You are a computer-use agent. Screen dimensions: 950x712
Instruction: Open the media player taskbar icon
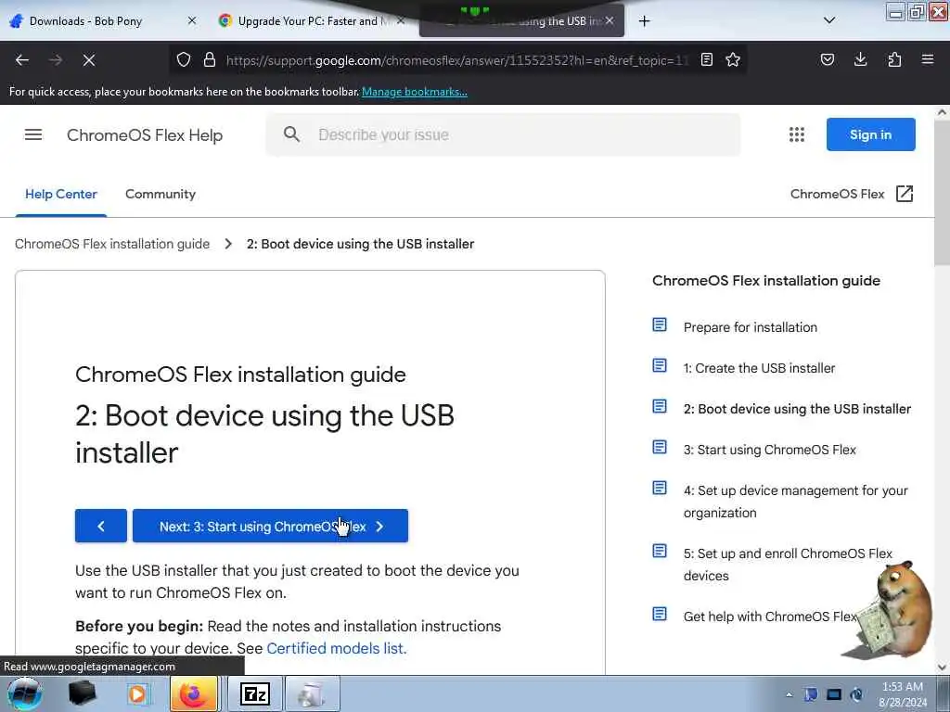(x=137, y=693)
